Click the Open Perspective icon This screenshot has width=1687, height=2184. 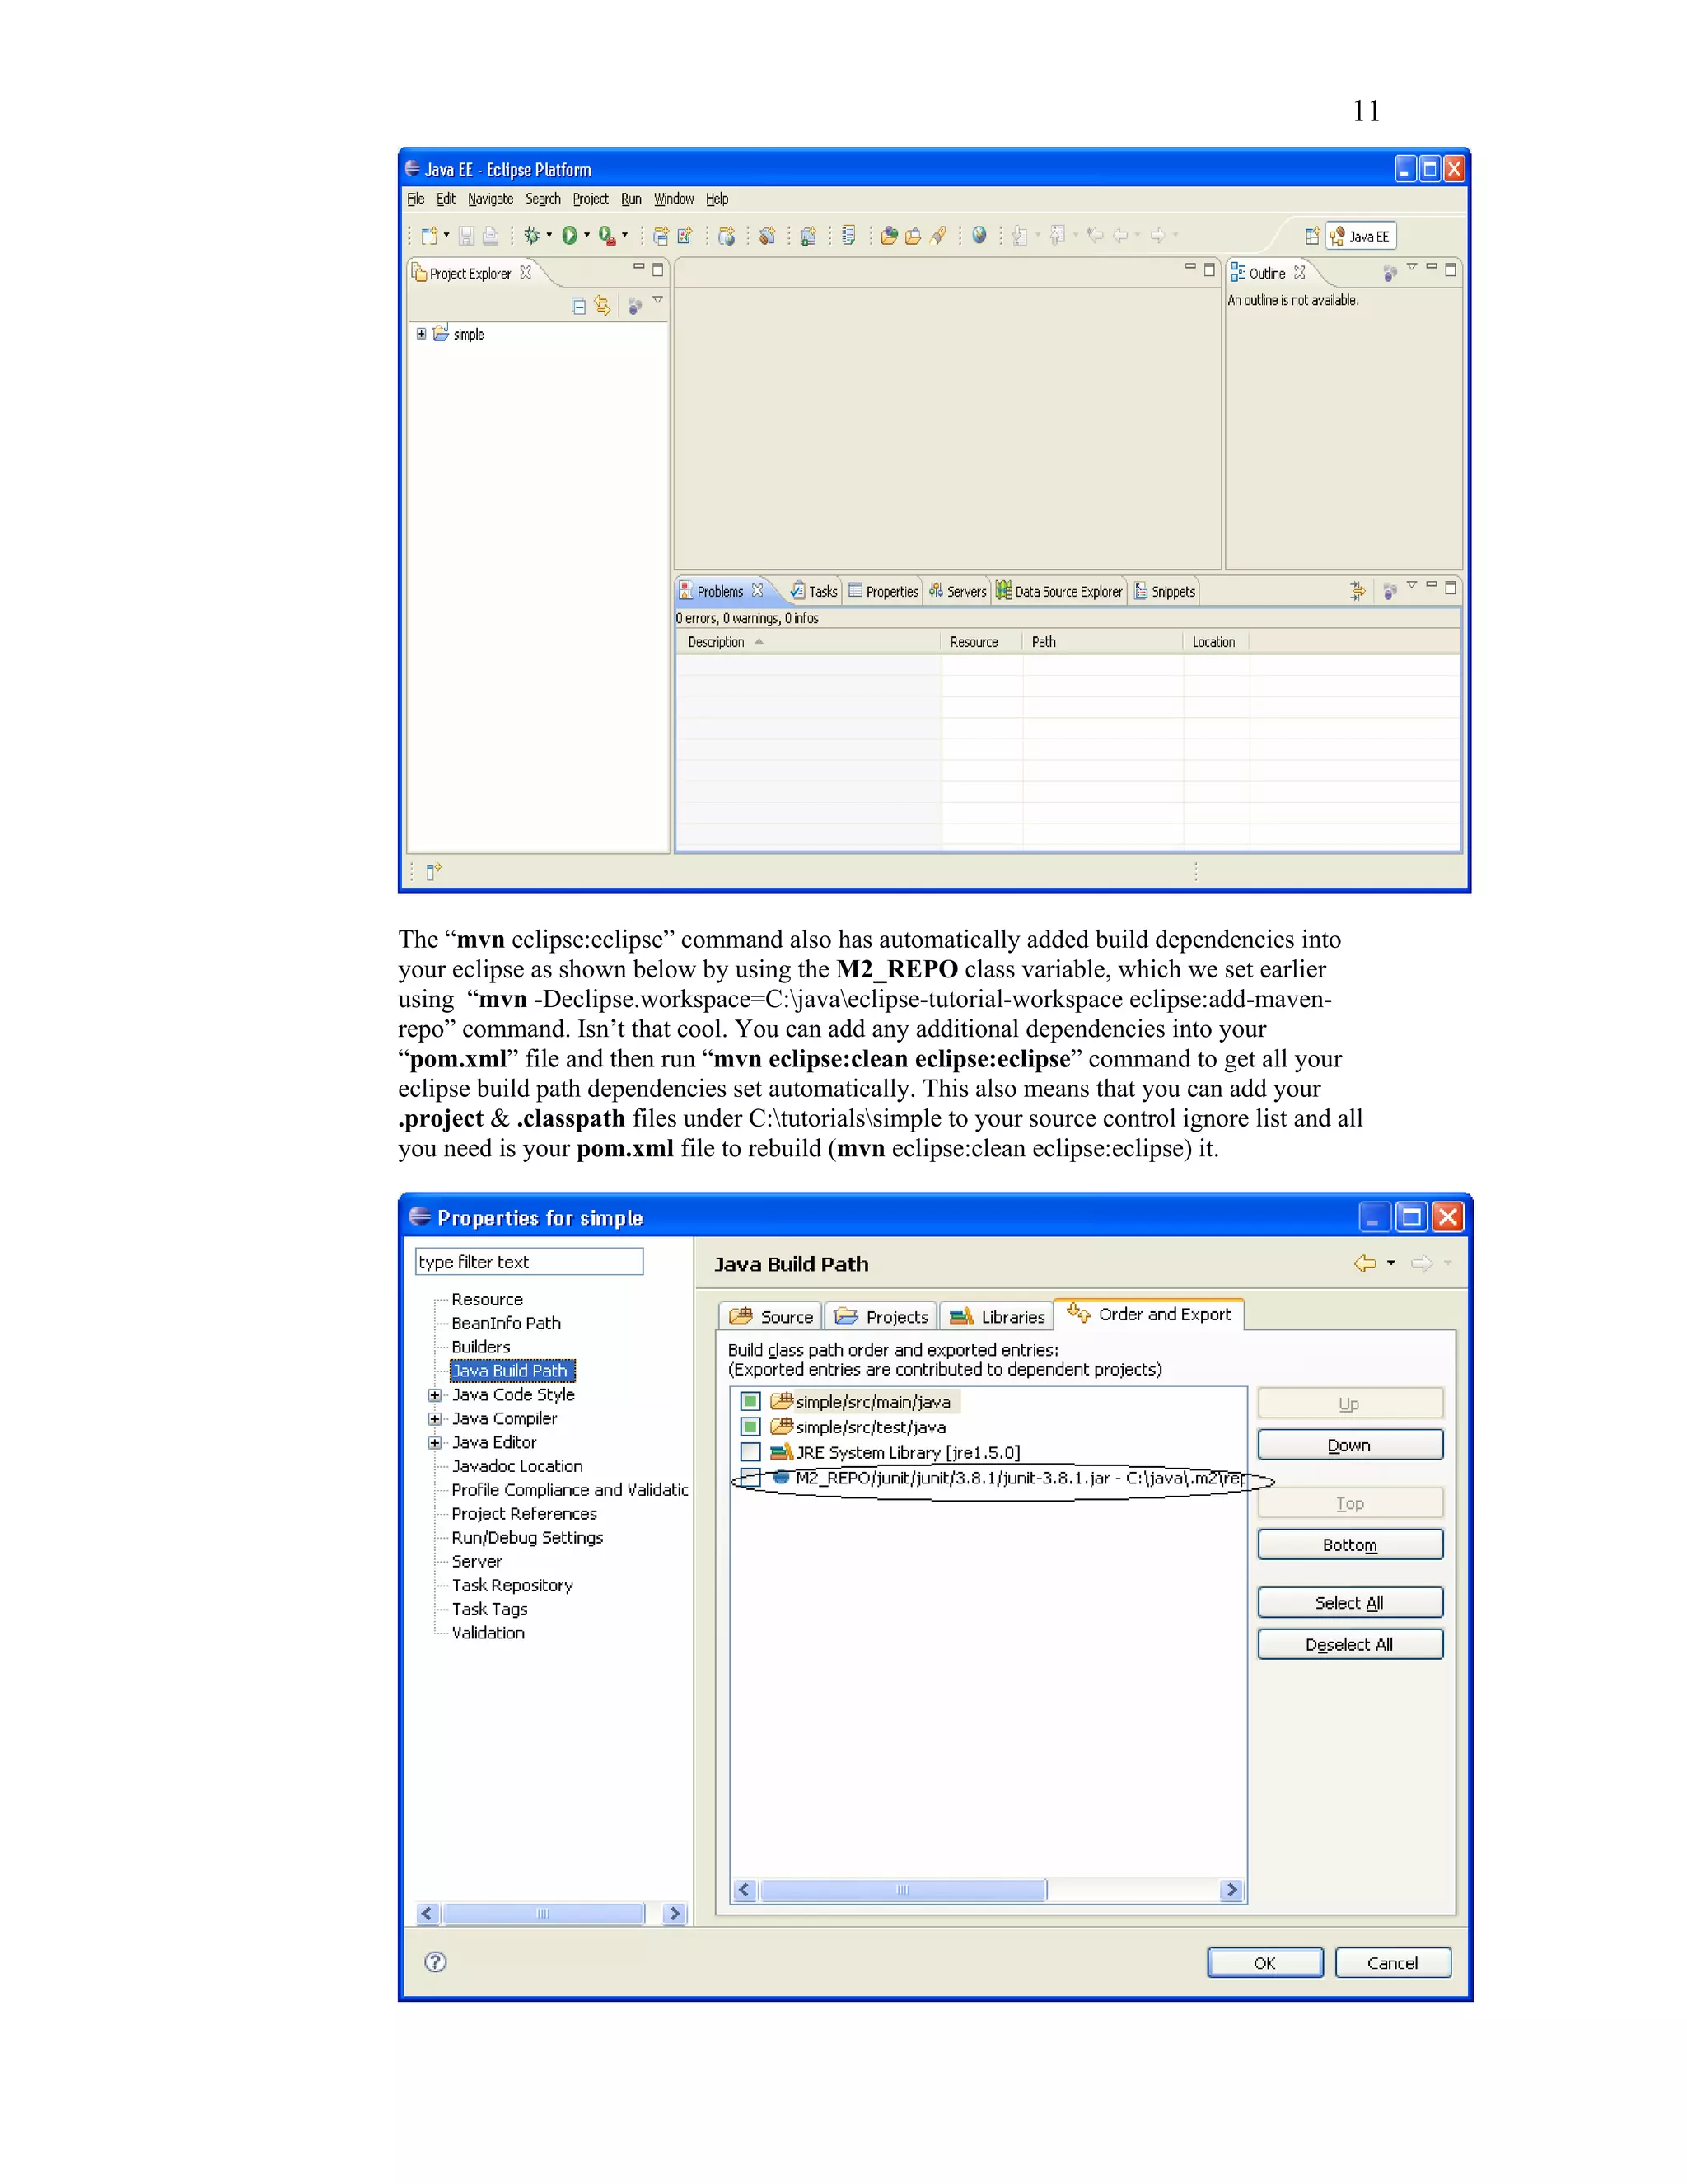(x=1312, y=236)
